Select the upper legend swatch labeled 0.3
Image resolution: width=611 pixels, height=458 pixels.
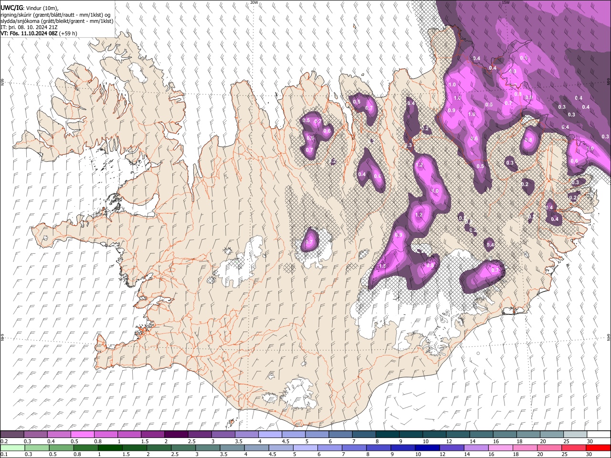click(x=35, y=434)
